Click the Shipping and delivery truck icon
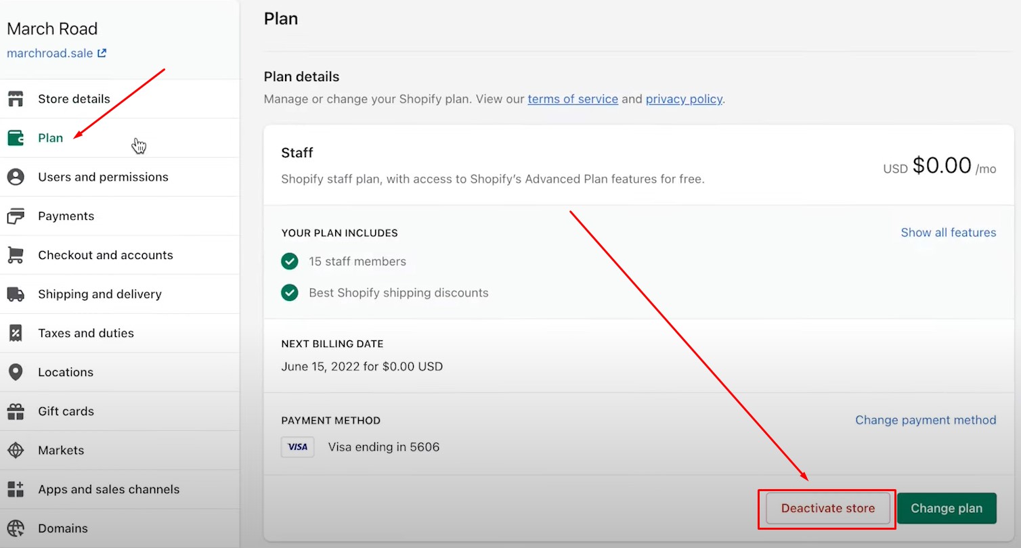1021x548 pixels. pyautogui.click(x=16, y=294)
